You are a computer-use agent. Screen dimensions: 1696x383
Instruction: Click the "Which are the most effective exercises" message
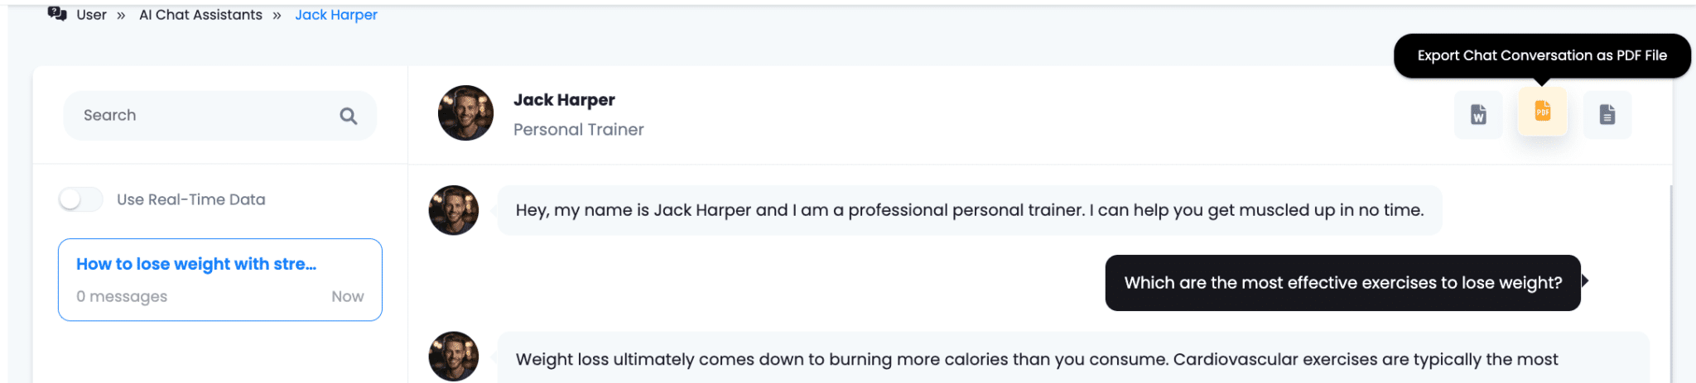click(1342, 283)
